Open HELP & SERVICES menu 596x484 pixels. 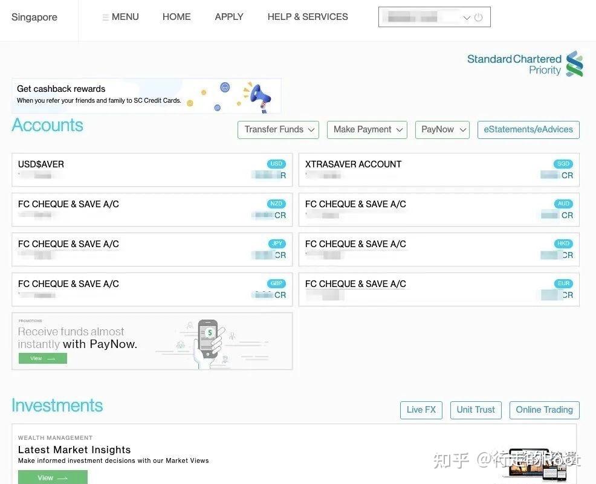pos(308,17)
